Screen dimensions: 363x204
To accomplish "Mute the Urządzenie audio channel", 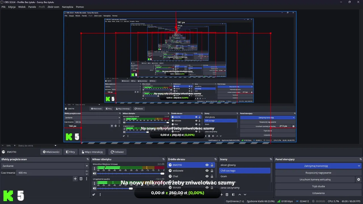I will (x=94, y=188).
